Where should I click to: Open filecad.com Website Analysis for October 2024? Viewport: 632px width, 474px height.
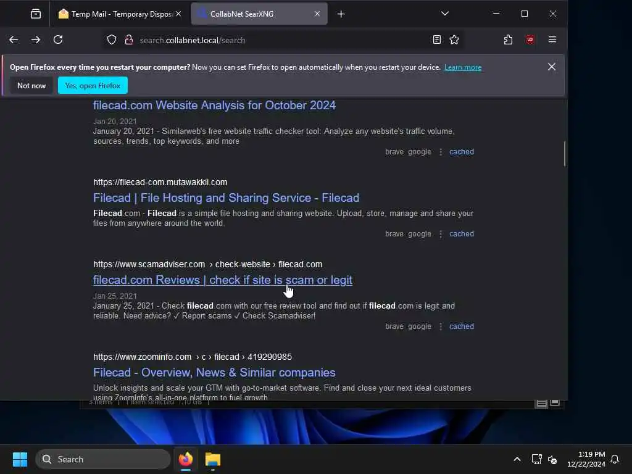[x=214, y=105]
